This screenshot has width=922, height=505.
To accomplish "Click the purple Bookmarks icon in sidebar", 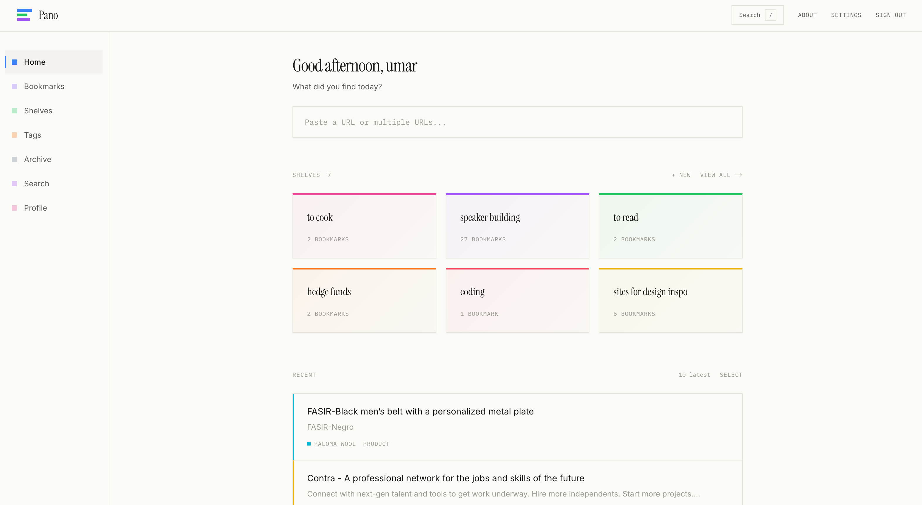I will [14, 86].
